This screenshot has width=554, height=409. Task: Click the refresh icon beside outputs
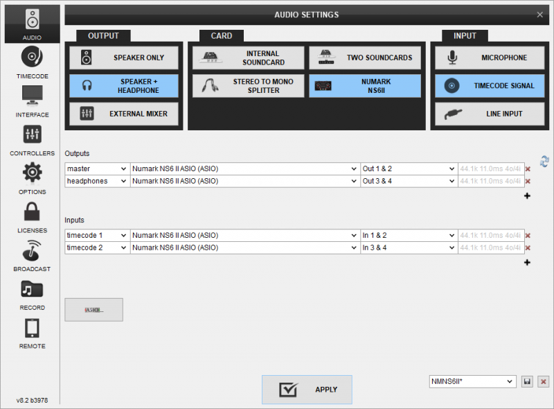click(544, 161)
